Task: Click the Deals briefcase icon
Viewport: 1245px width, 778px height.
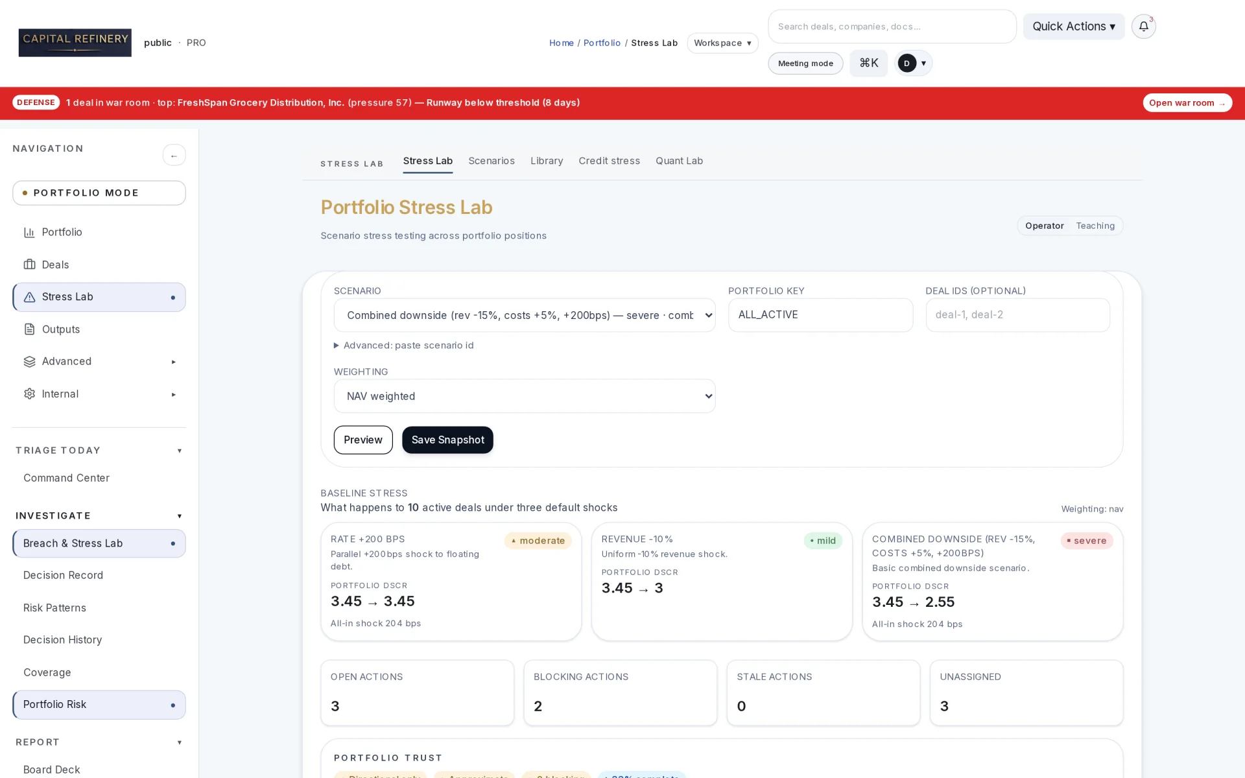Action: (29, 265)
